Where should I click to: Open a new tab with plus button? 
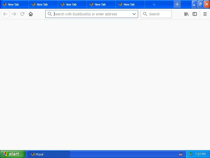pos(177,4)
